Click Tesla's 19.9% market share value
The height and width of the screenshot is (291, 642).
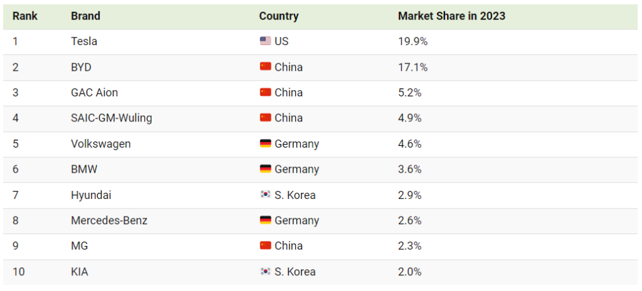413,41
